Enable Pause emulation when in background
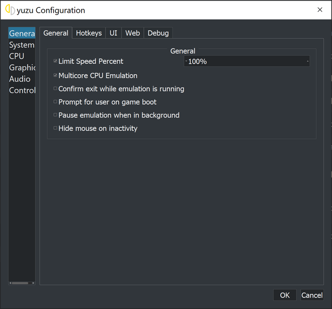 tap(56, 115)
